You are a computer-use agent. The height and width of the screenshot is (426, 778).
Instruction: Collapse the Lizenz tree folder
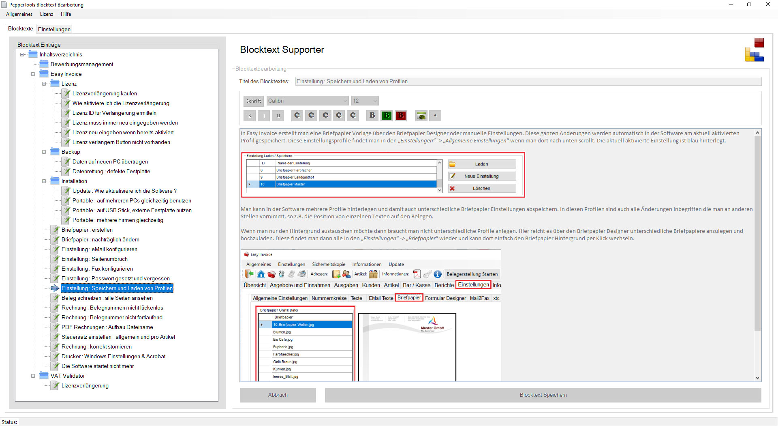(44, 84)
